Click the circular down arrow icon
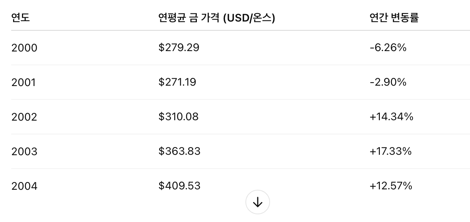Viewport: 470px width, 222px height. click(257, 202)
